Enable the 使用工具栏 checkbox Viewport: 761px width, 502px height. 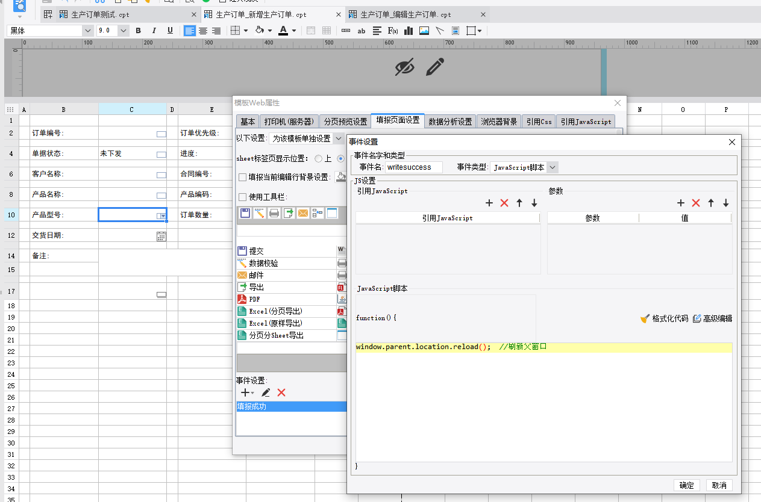pyautogui.click(x=242, y=197)
